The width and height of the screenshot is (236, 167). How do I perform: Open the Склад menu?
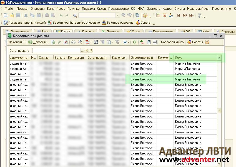tap(101, 9)
